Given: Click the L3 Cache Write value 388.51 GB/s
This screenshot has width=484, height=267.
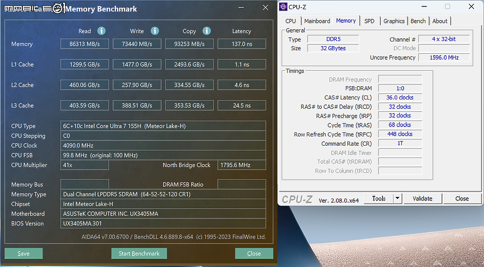Looking at the screenshot, I should pos(137,105).
